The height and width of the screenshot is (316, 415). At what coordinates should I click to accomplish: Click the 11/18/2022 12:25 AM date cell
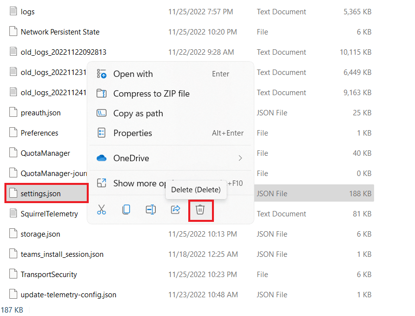[203, 254]
